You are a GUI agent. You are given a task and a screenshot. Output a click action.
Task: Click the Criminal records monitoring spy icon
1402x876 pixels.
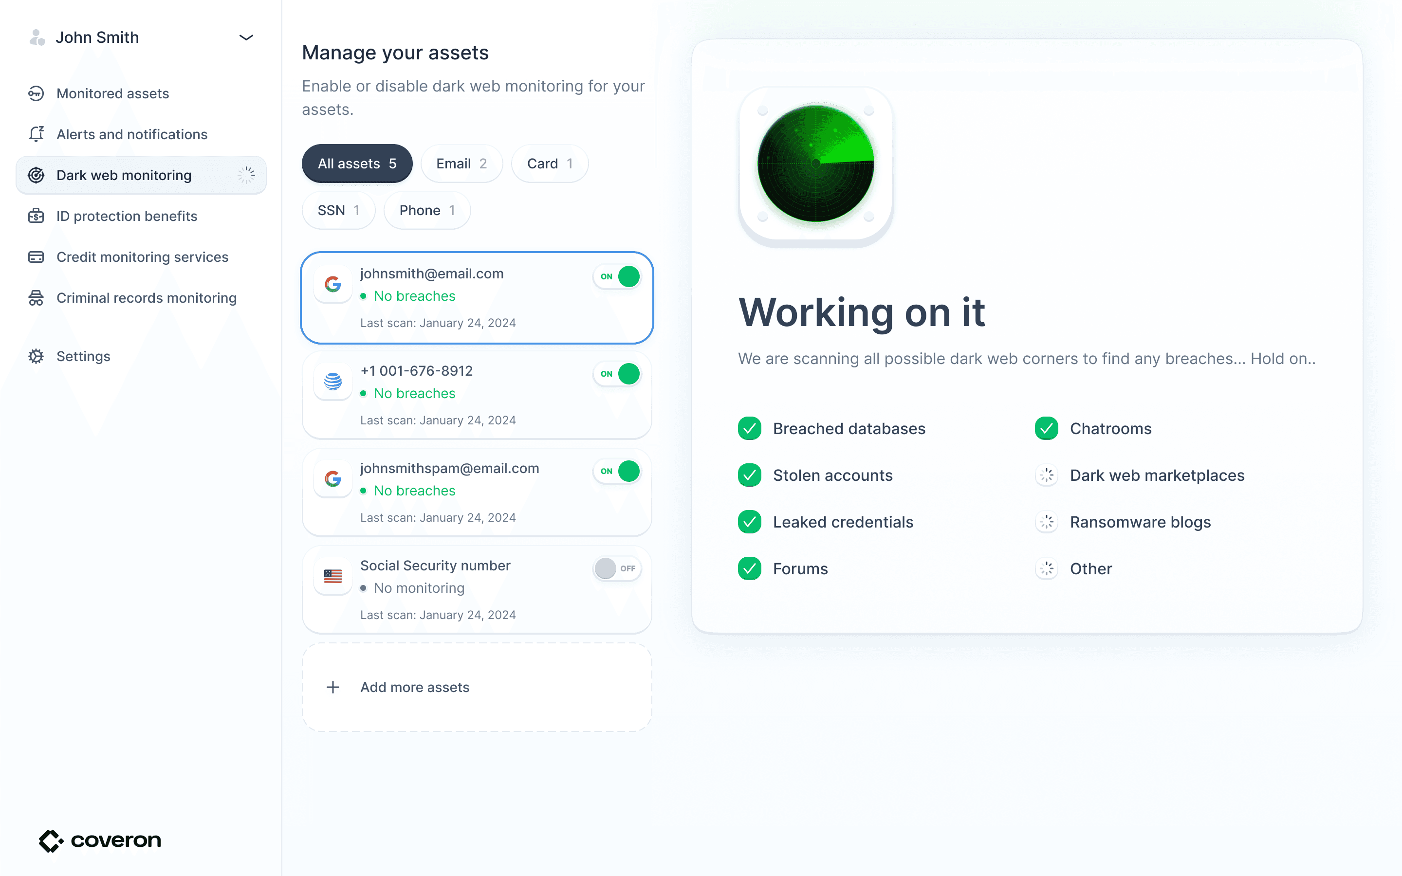(36, 298)
